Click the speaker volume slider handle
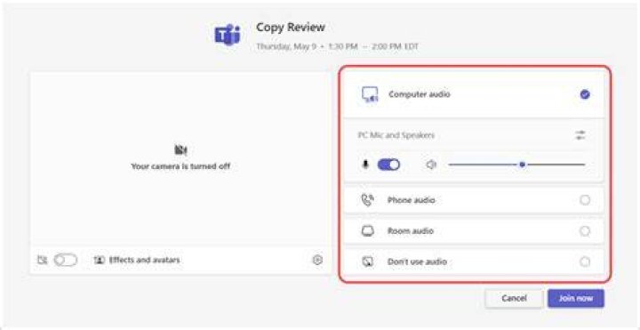The image size is (640, 330). click(x=522, y=165)
